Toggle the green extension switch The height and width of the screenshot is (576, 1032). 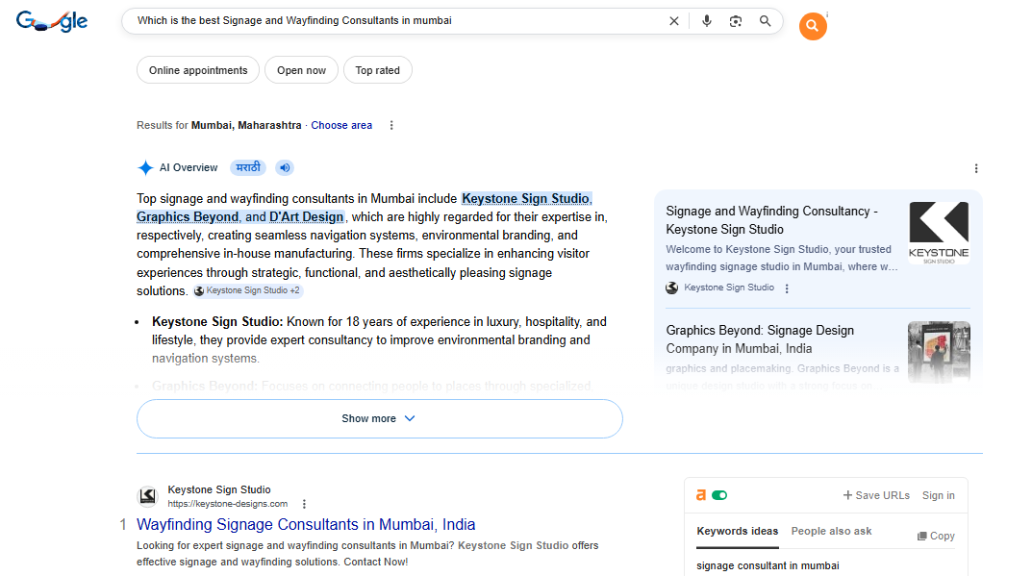719,495
